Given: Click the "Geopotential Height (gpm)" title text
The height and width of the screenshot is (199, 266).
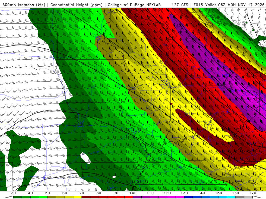Looking at the screenshot, I should pos(76,5).
